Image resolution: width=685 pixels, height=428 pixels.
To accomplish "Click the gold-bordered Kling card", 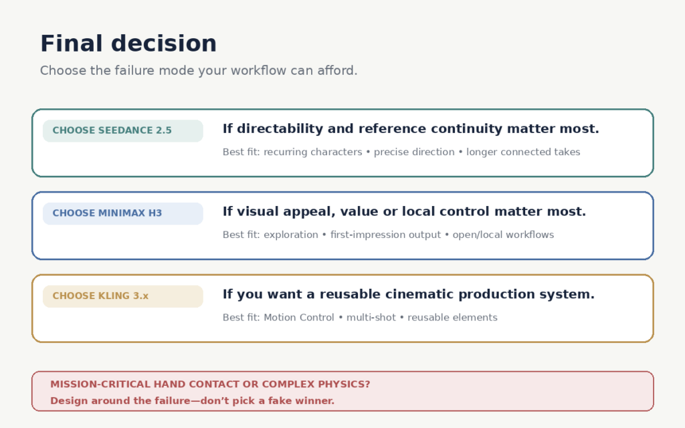I will click(342, 308).
